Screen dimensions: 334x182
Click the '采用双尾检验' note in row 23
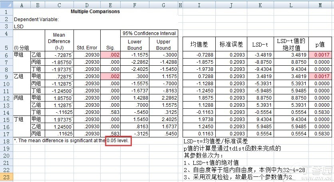[238, 177]
